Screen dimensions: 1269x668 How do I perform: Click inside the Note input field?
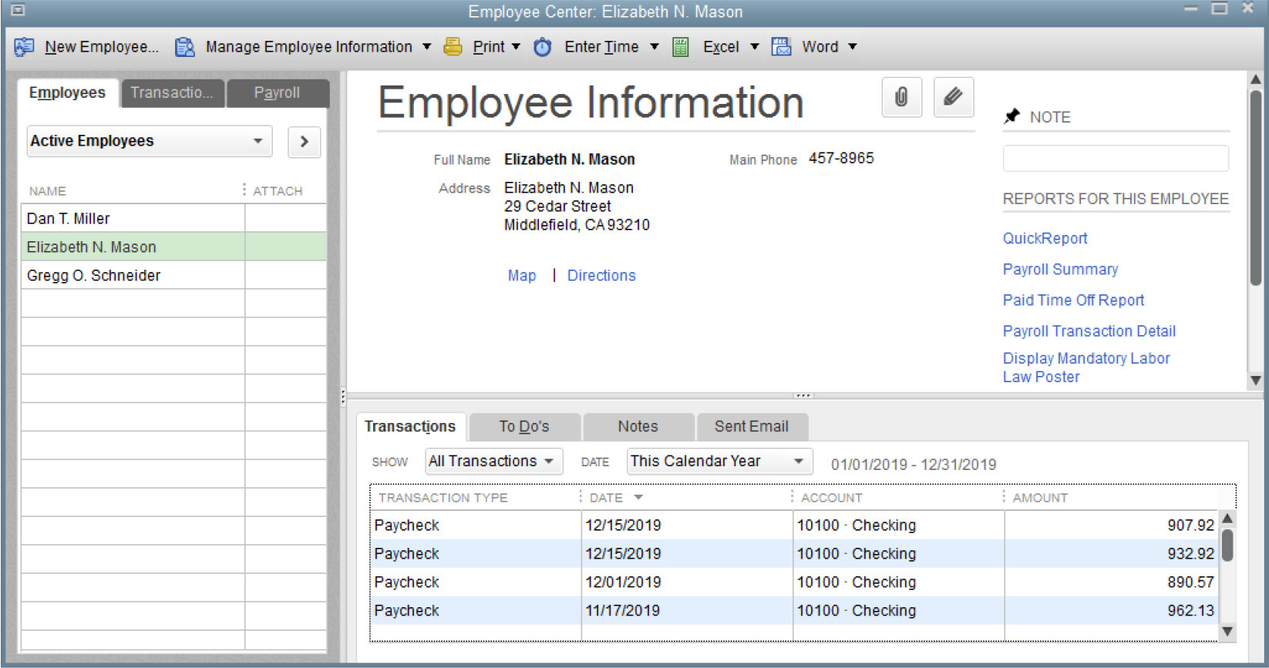click(x=1116, y=159)
